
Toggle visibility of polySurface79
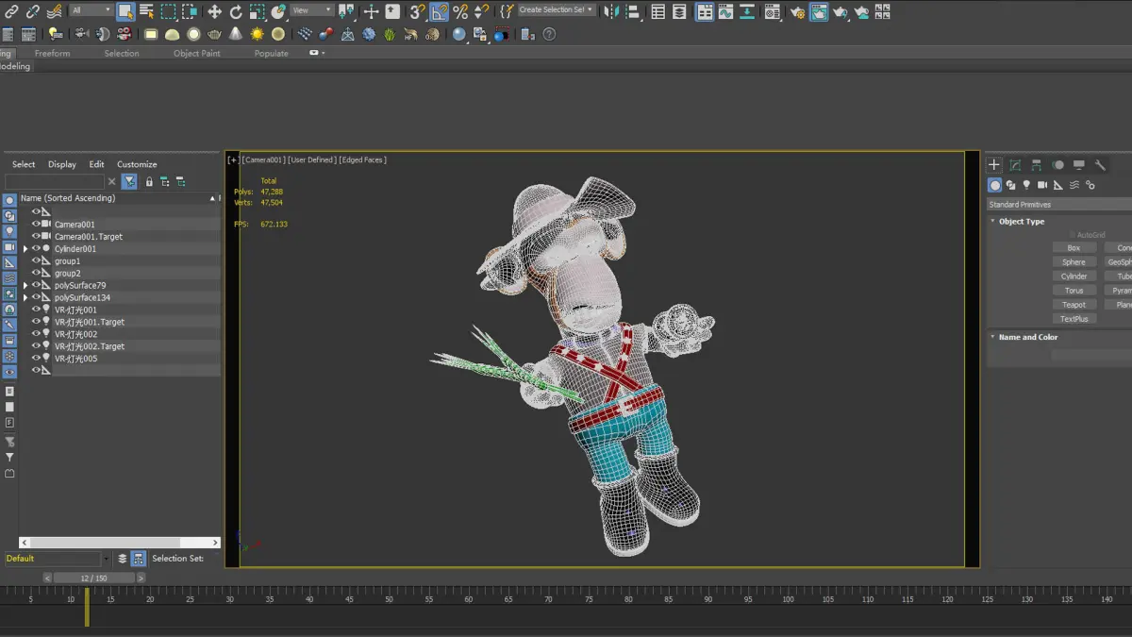tap(36, 285)
